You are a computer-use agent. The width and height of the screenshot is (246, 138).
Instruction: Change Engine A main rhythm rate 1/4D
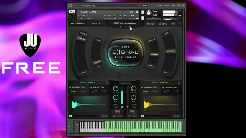tap(83, 91)
